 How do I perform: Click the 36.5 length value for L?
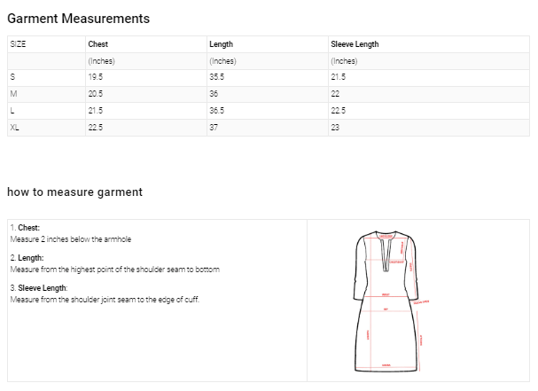click(x=217, y=111)
